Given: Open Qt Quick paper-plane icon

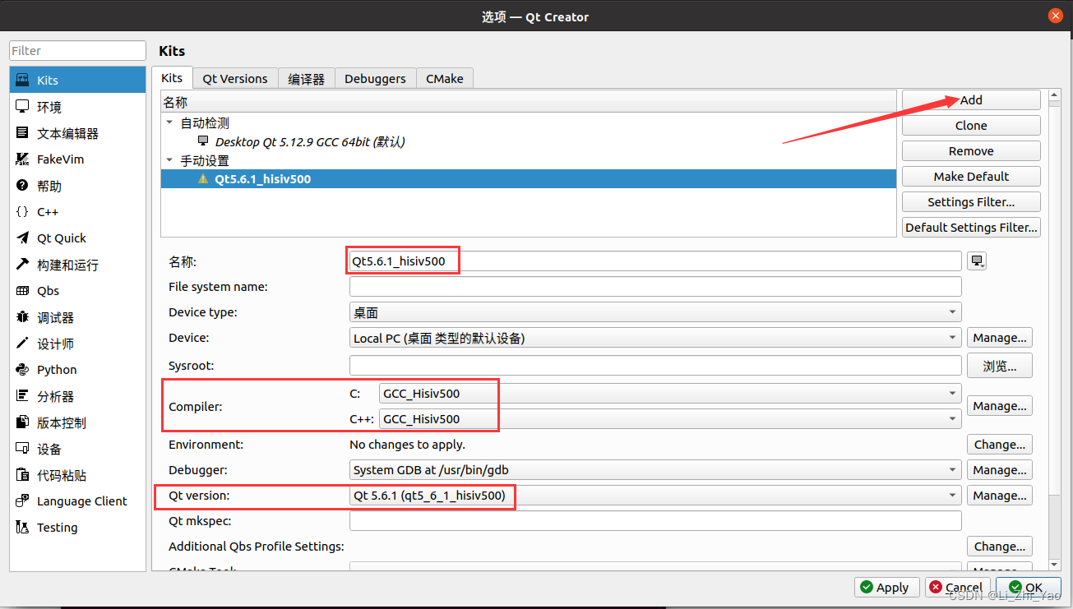Looking at the screenshot, I should click(23, 238).
